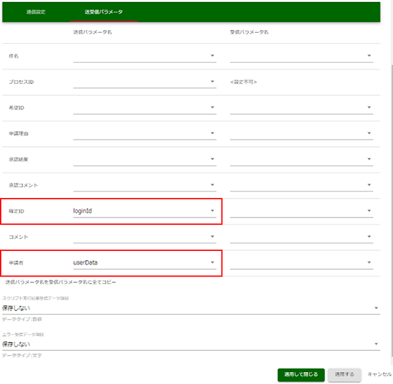Viewport: 393px width, 384px height.
Task: Click the 確定ID dropdown showing loginId
Action: coord(144,211)
